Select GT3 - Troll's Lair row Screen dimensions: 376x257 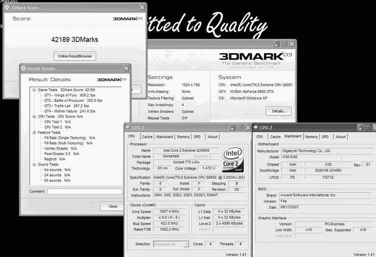67,106
